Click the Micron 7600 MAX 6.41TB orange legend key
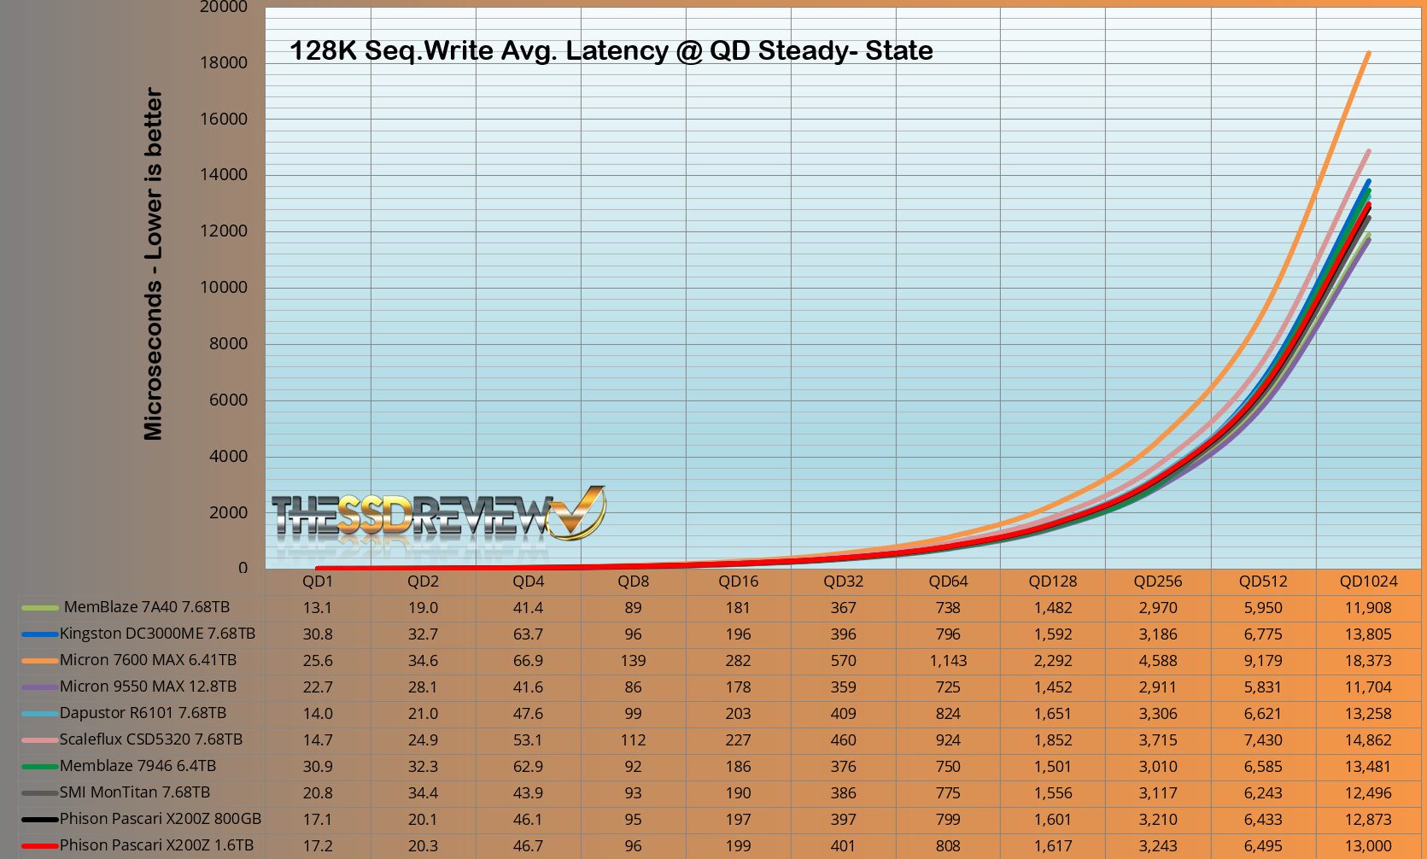Image resolution: width=1427 pixels, height=859 pixels. (39, 661)
